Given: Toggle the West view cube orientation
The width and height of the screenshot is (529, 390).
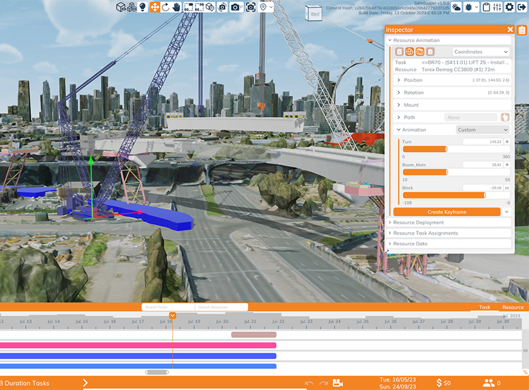Looking at the screenshot, I should pos(314,12).
